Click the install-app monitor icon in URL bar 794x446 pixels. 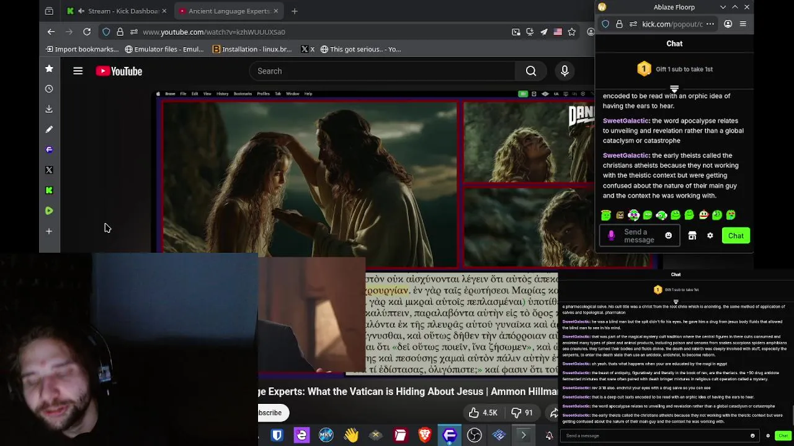[530, 32]
